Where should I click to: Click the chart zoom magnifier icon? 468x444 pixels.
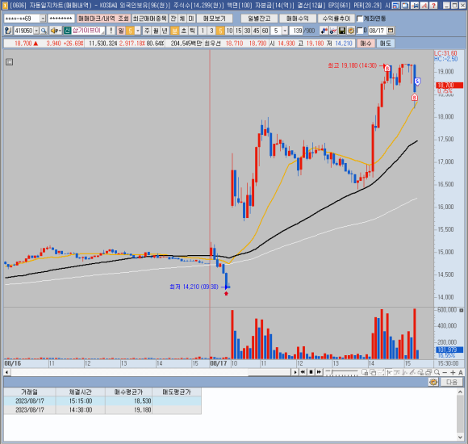click(437, 372)
